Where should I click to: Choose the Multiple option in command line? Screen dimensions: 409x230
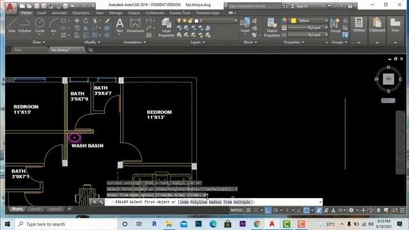(x=242, y=202)
